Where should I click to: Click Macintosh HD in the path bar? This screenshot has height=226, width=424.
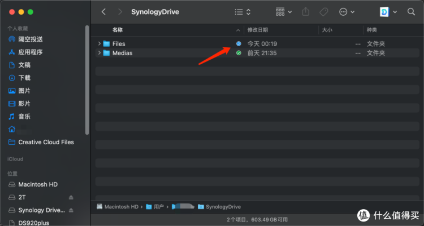(x=121, y=207)
